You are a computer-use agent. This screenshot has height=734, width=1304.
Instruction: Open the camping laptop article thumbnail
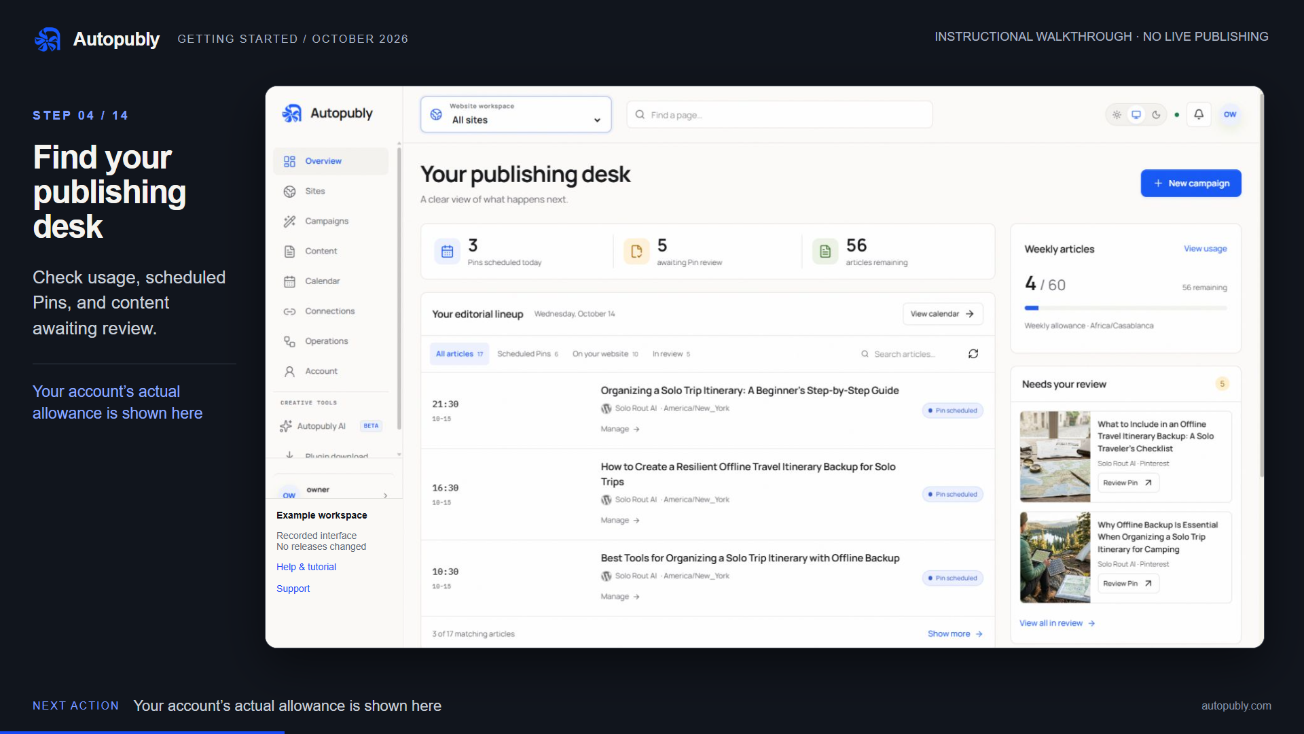pos(1055,557)
